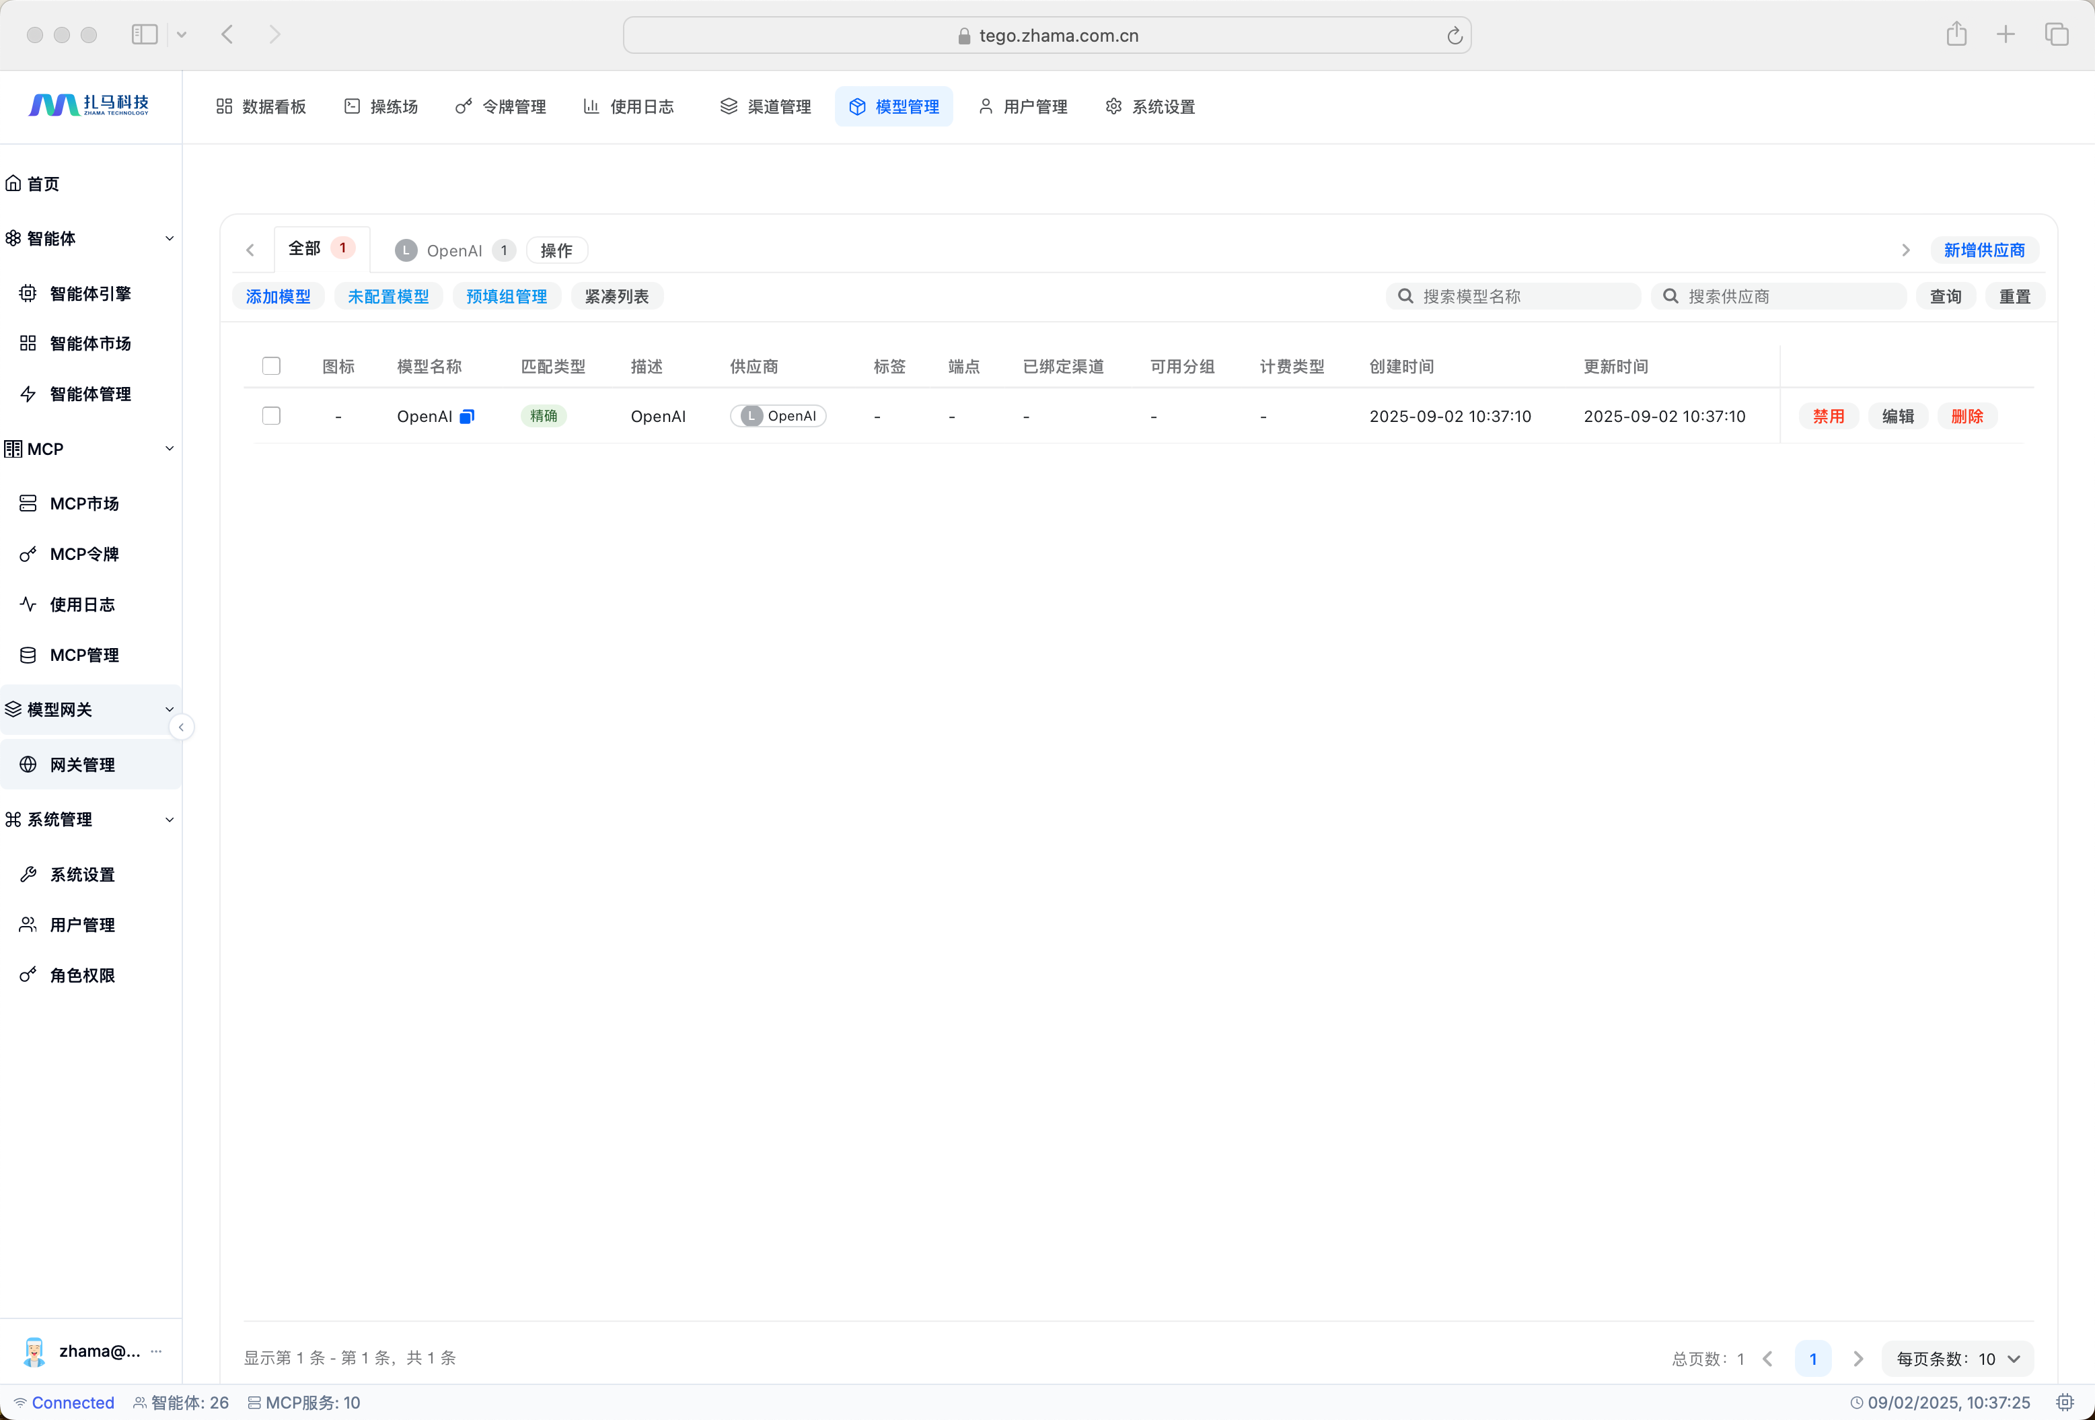This screenshot has height=1420, width=2095.
Task: Toggle the 紧凑列表 compact list option
Action: tap(617, 297)
